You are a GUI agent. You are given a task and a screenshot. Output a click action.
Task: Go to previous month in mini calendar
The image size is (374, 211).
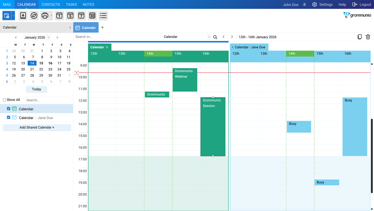[16, 37]
